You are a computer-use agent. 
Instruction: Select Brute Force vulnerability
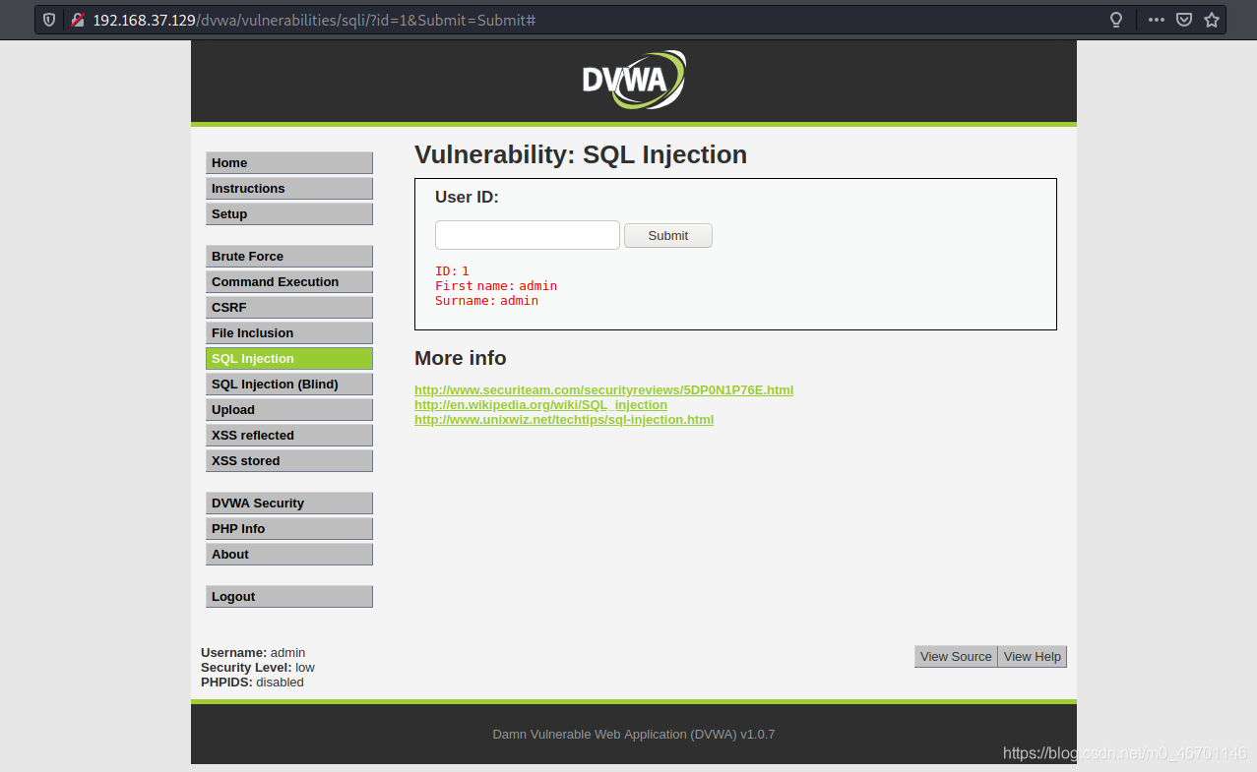tap(289, 257)
